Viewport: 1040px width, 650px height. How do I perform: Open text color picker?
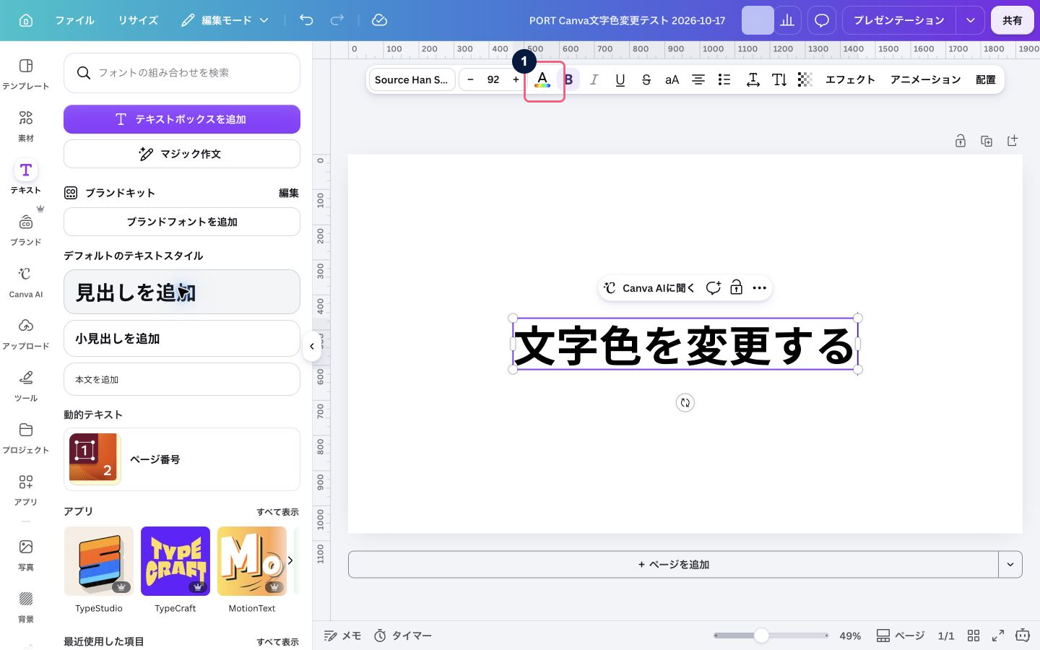542,79
